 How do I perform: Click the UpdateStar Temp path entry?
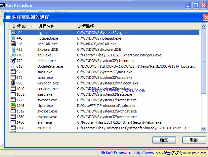(x=137, y=66)
